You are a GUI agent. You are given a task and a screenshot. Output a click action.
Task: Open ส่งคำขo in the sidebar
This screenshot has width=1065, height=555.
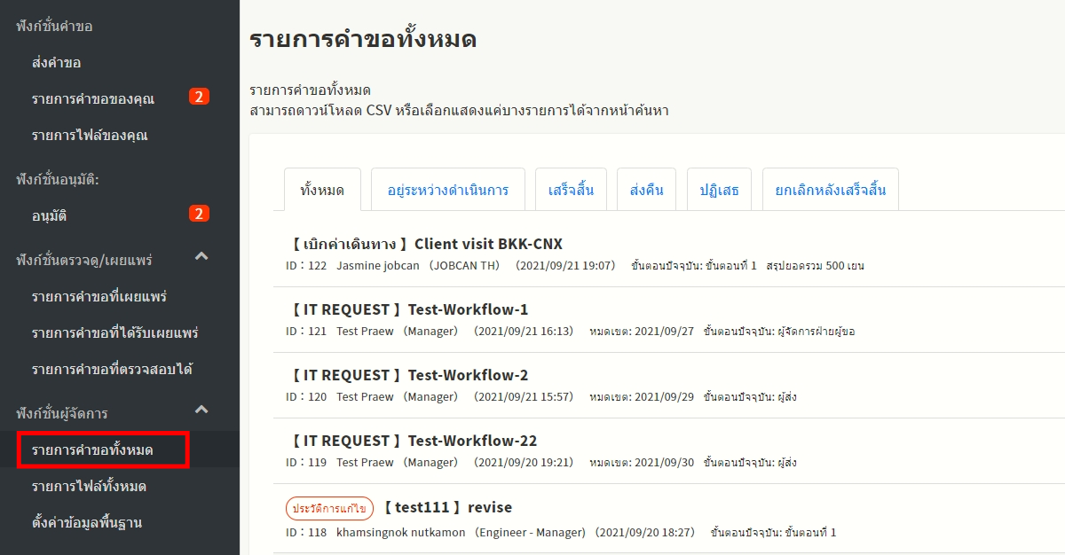coord(57,62)
